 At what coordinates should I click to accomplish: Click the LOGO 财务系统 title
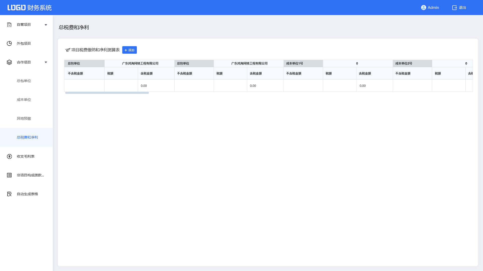29,8
